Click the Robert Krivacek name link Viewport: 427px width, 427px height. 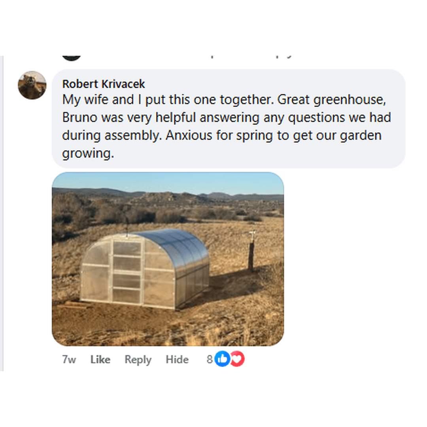click(x=104, y=84)
